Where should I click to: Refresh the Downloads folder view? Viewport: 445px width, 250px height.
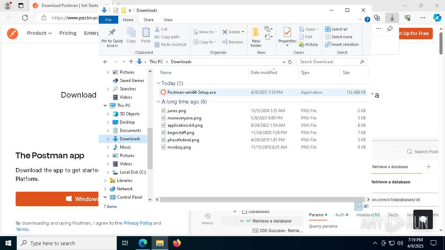(x=290, y=62)
